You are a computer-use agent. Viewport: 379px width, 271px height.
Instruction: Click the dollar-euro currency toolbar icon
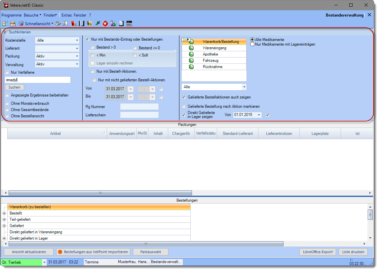coord(90,23)
